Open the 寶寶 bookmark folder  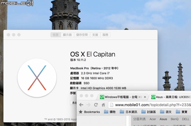pos(181,112)
